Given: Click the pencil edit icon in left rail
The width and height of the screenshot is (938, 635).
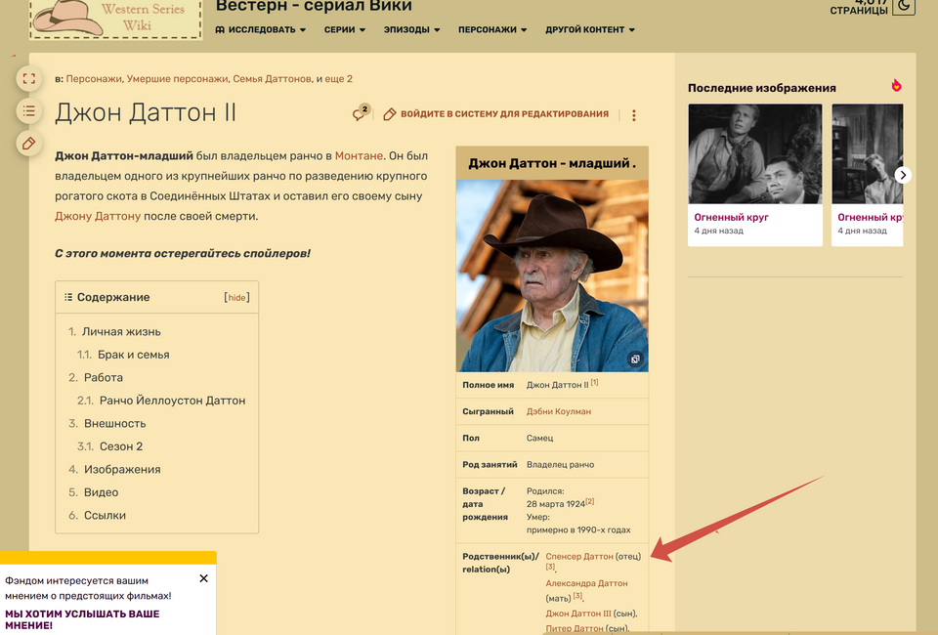Looking at the screenshot, I should tap(28, 144).
